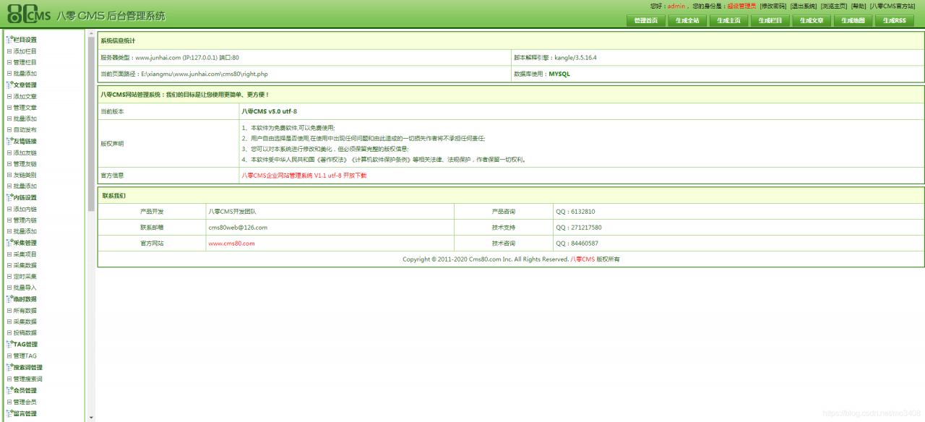Click the sidebar scrollbar thumb
Screen dimensions: 925x422
(x=91, y=123)
